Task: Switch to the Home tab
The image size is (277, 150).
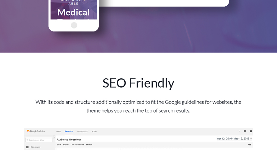Action: coord(58,131)
